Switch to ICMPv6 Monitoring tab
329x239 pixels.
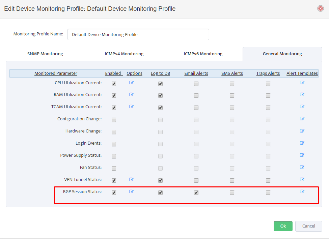click(203, 54)
